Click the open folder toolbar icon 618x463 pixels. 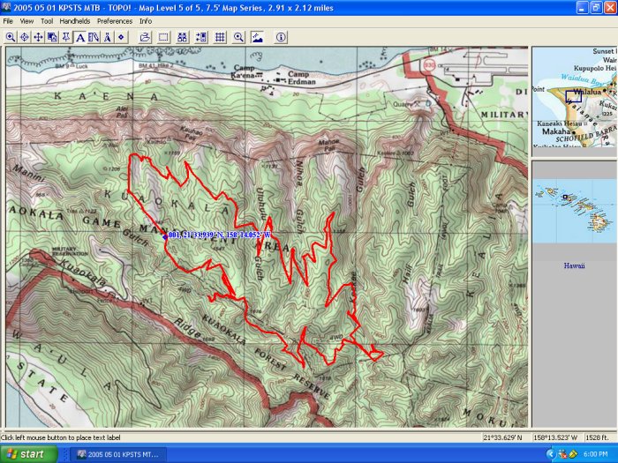pyautogui.click(x=145, y=37)
